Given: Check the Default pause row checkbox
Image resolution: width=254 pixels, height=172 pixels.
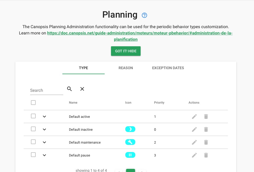Looking at the screenshot, I should (33, 155).
